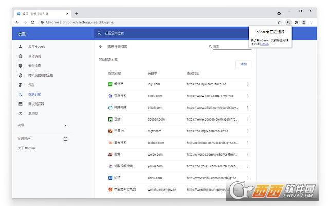This screenshot has width=329, height=206.
Task: Open About Chrome in sidebar
Action: tap(27, 148)
